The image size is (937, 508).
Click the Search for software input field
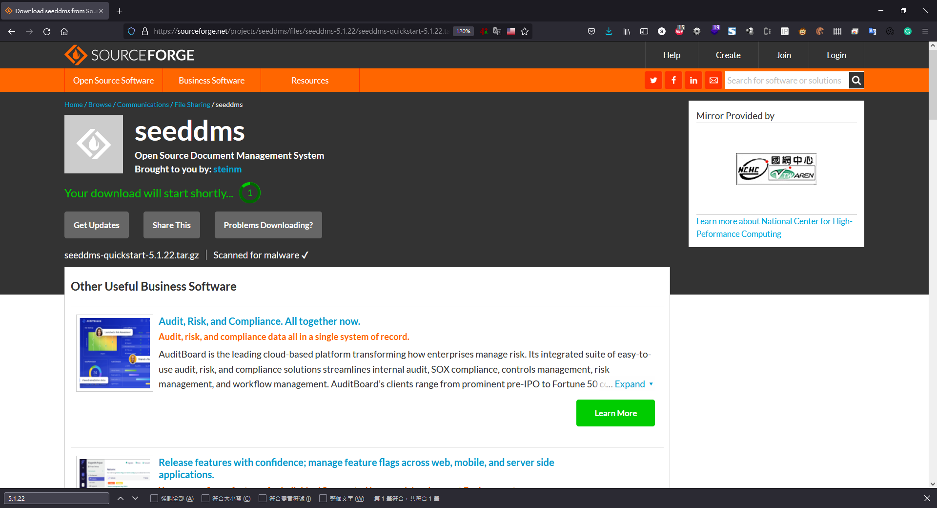(x=786, y=81)
